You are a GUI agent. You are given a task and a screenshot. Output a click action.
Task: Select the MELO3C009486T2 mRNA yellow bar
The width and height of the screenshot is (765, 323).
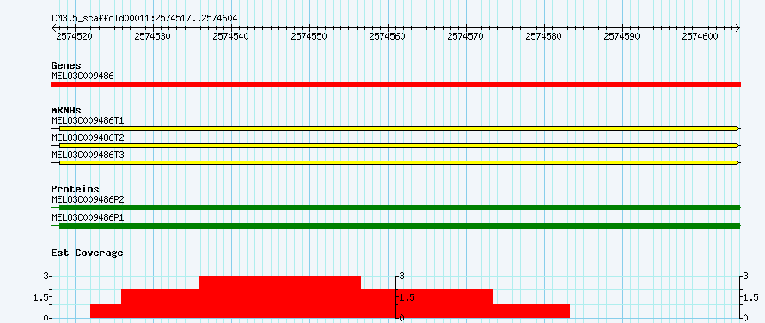(x=398, y=145)
